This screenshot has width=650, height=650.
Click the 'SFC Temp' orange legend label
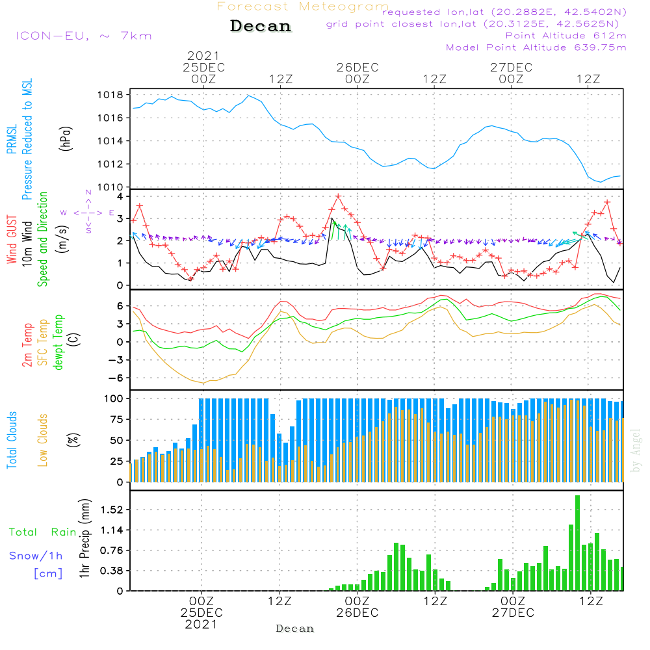point(43,343)
